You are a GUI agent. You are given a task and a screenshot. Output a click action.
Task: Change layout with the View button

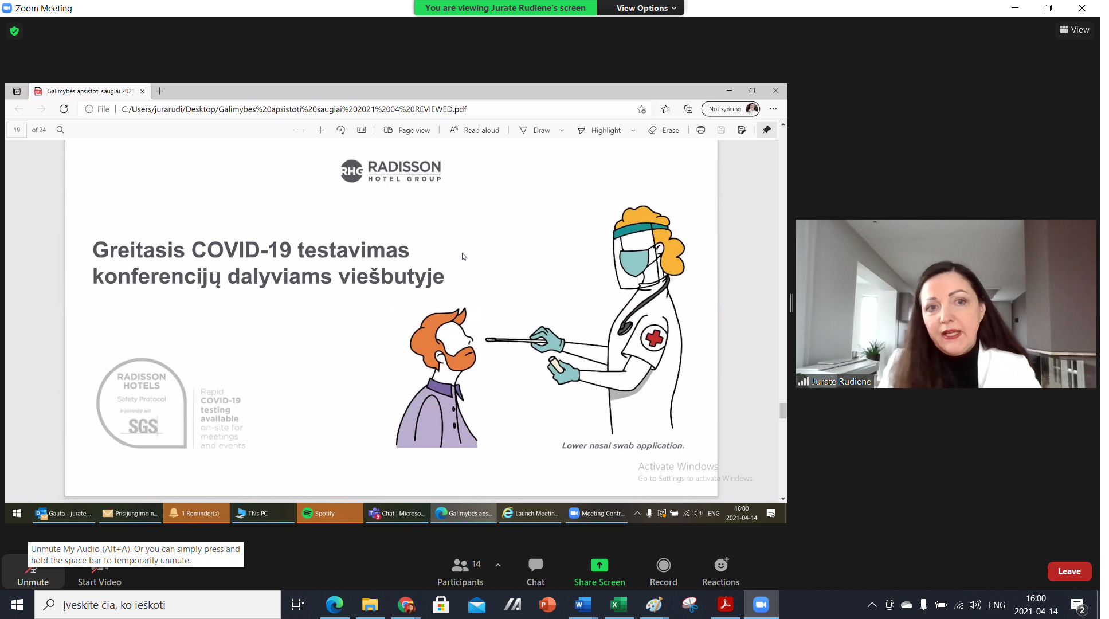1075,30
